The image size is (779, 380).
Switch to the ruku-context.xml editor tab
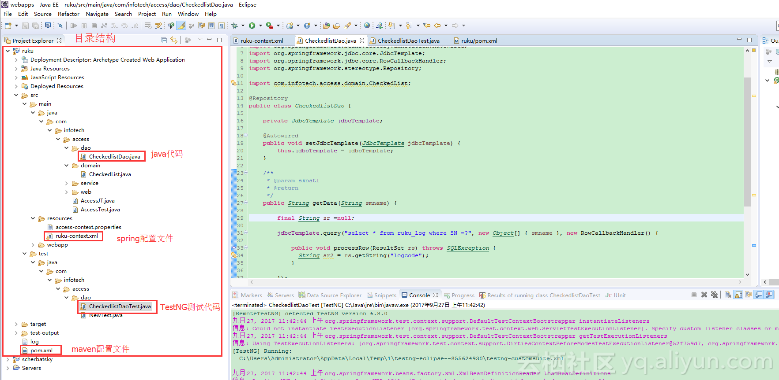(262, 41)
